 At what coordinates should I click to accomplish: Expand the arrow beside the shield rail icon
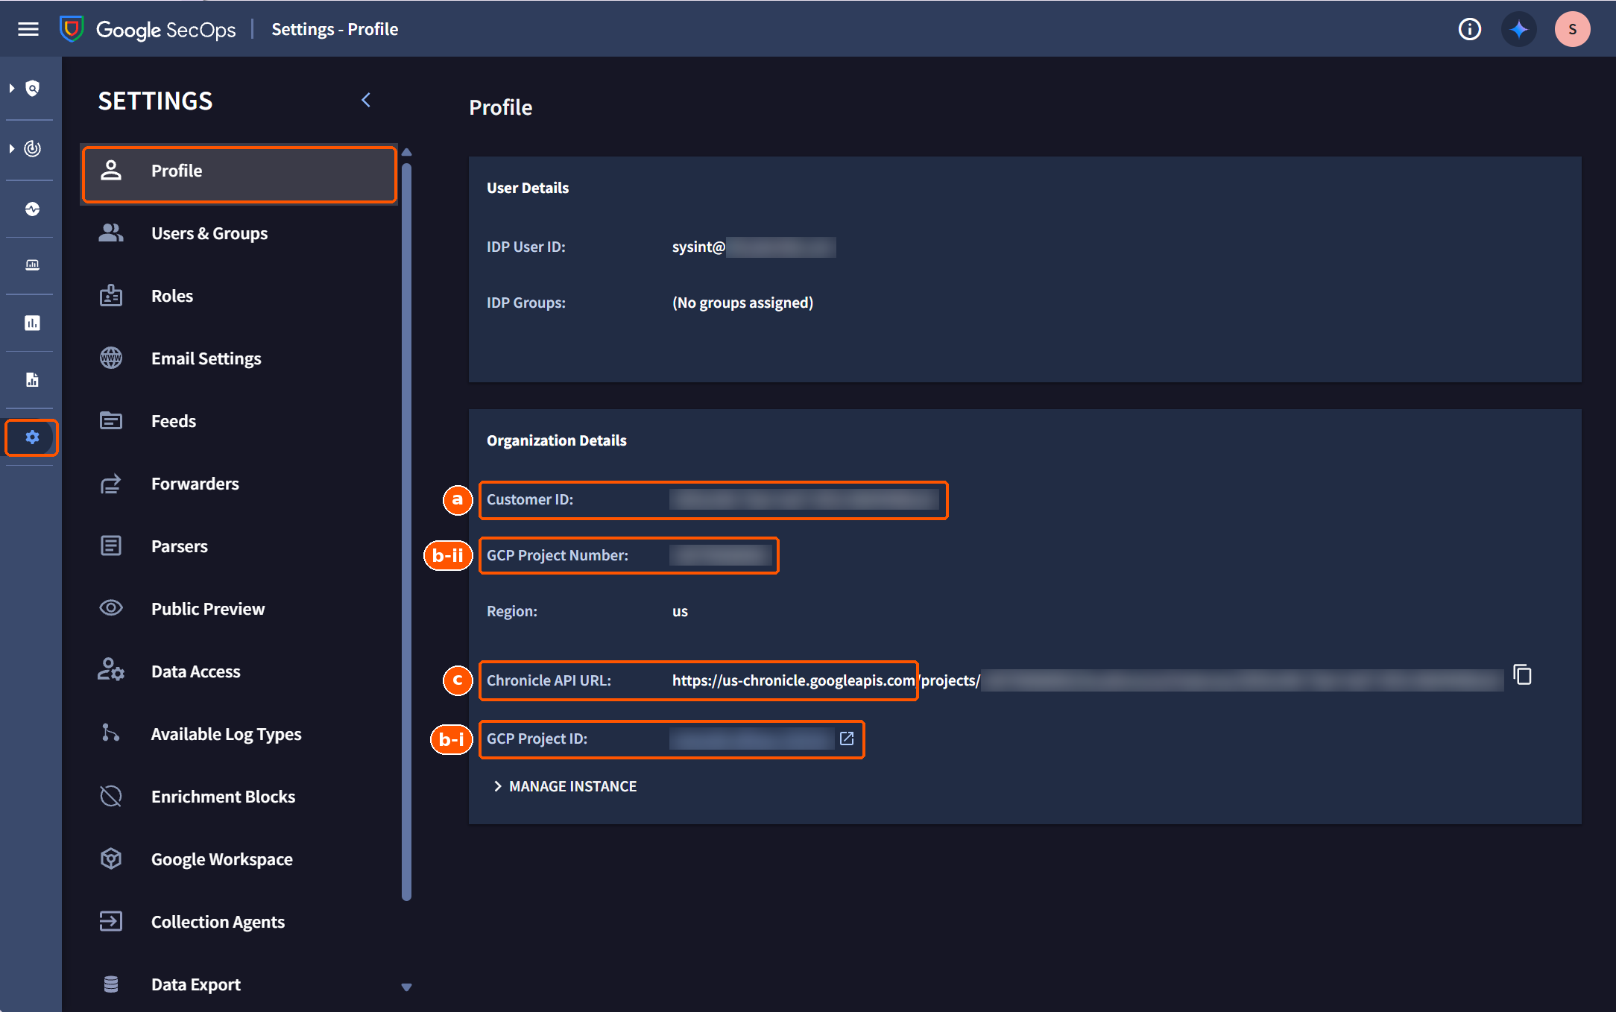coord(11,89)
